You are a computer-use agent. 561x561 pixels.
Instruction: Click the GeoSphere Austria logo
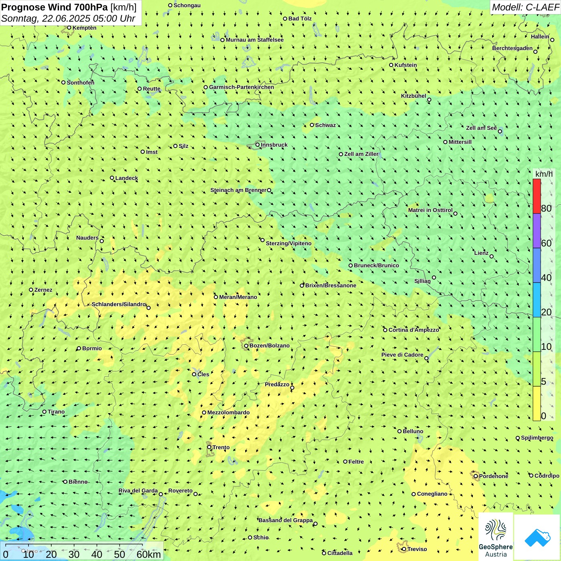pos(496,537)
